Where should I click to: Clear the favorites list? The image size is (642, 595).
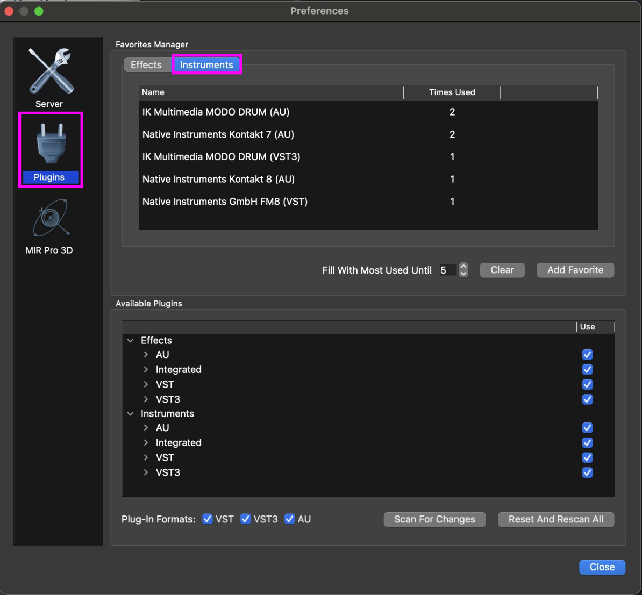pos(502,270)
